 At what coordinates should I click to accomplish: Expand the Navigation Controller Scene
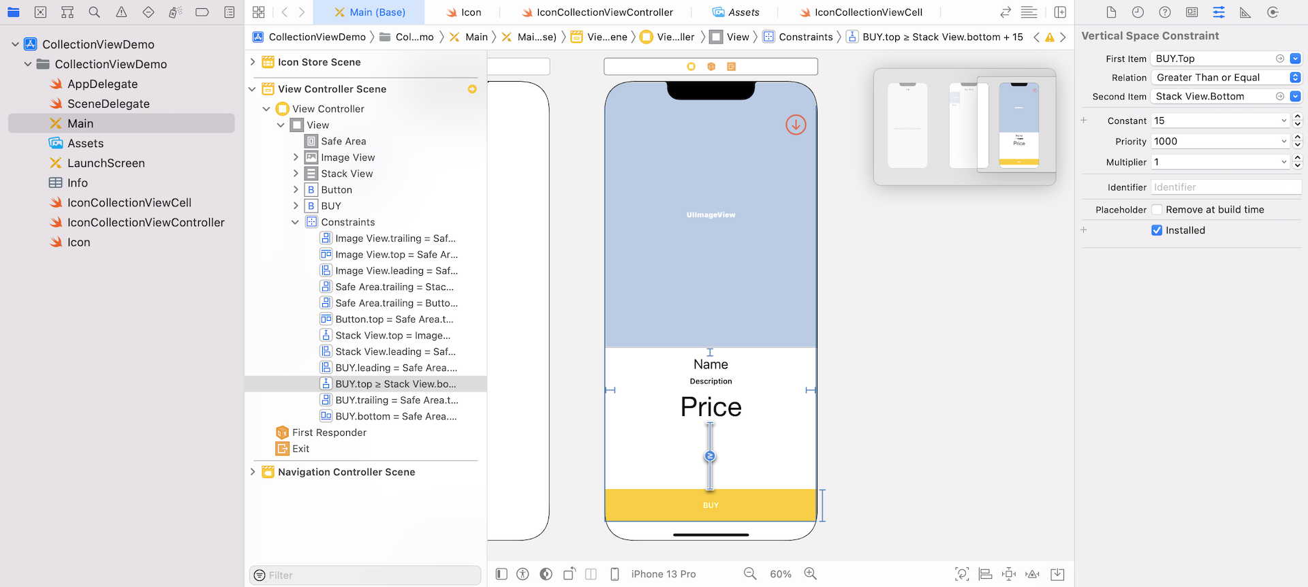(253, 472)
